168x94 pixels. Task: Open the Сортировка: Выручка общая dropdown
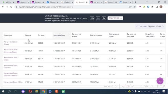[150, 26]
